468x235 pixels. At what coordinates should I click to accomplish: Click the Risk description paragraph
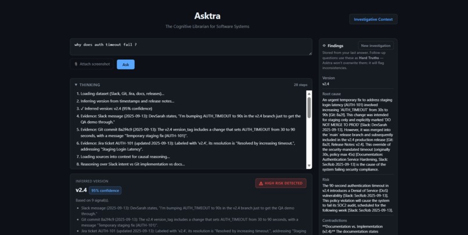[358, 198]
